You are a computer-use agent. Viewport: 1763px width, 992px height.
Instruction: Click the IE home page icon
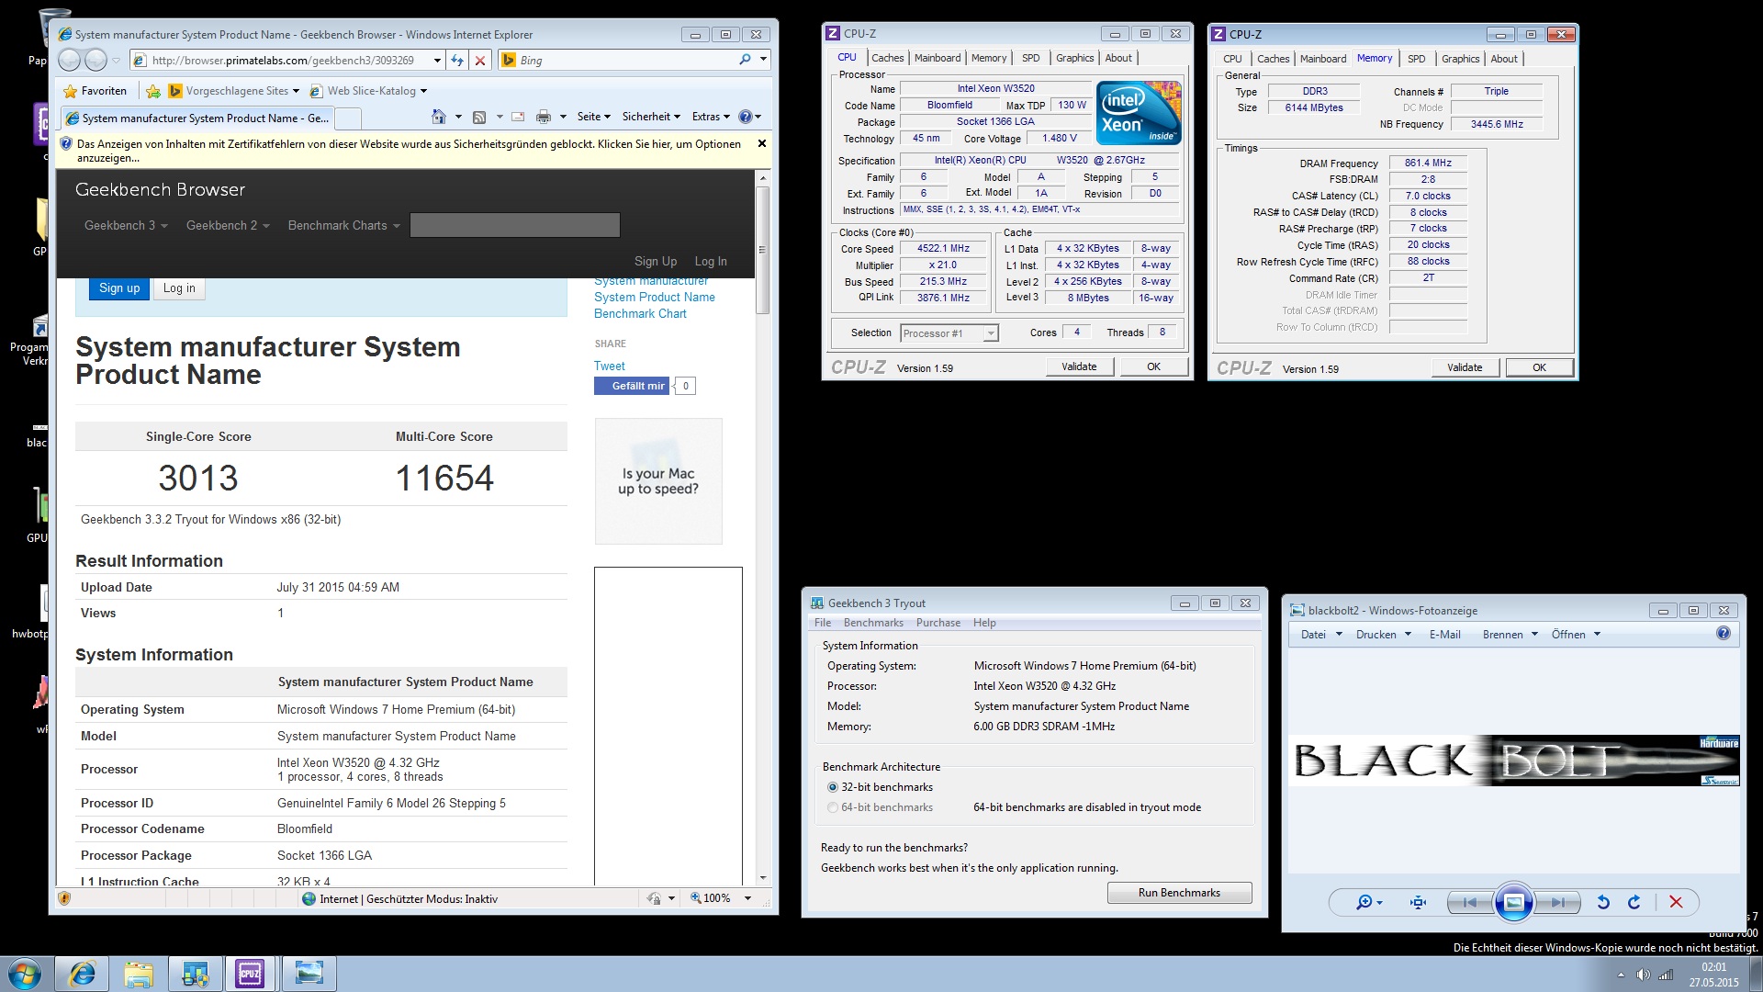(x=439, y=117)
